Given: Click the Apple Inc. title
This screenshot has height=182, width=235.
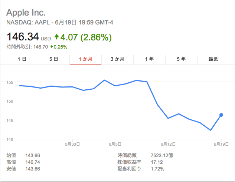Looking at the screenshot, I should pos(26,13).
